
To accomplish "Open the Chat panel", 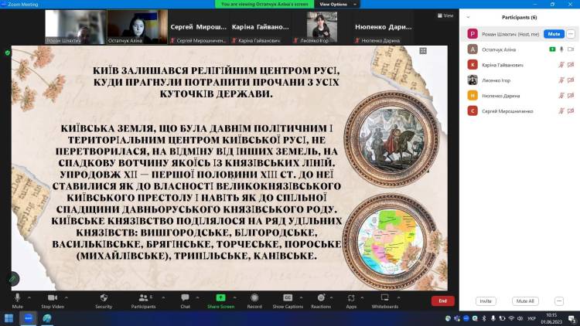I will pos(186,298).
